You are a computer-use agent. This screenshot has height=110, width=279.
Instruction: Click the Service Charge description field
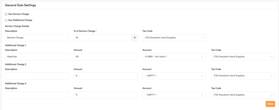[37, 38]
